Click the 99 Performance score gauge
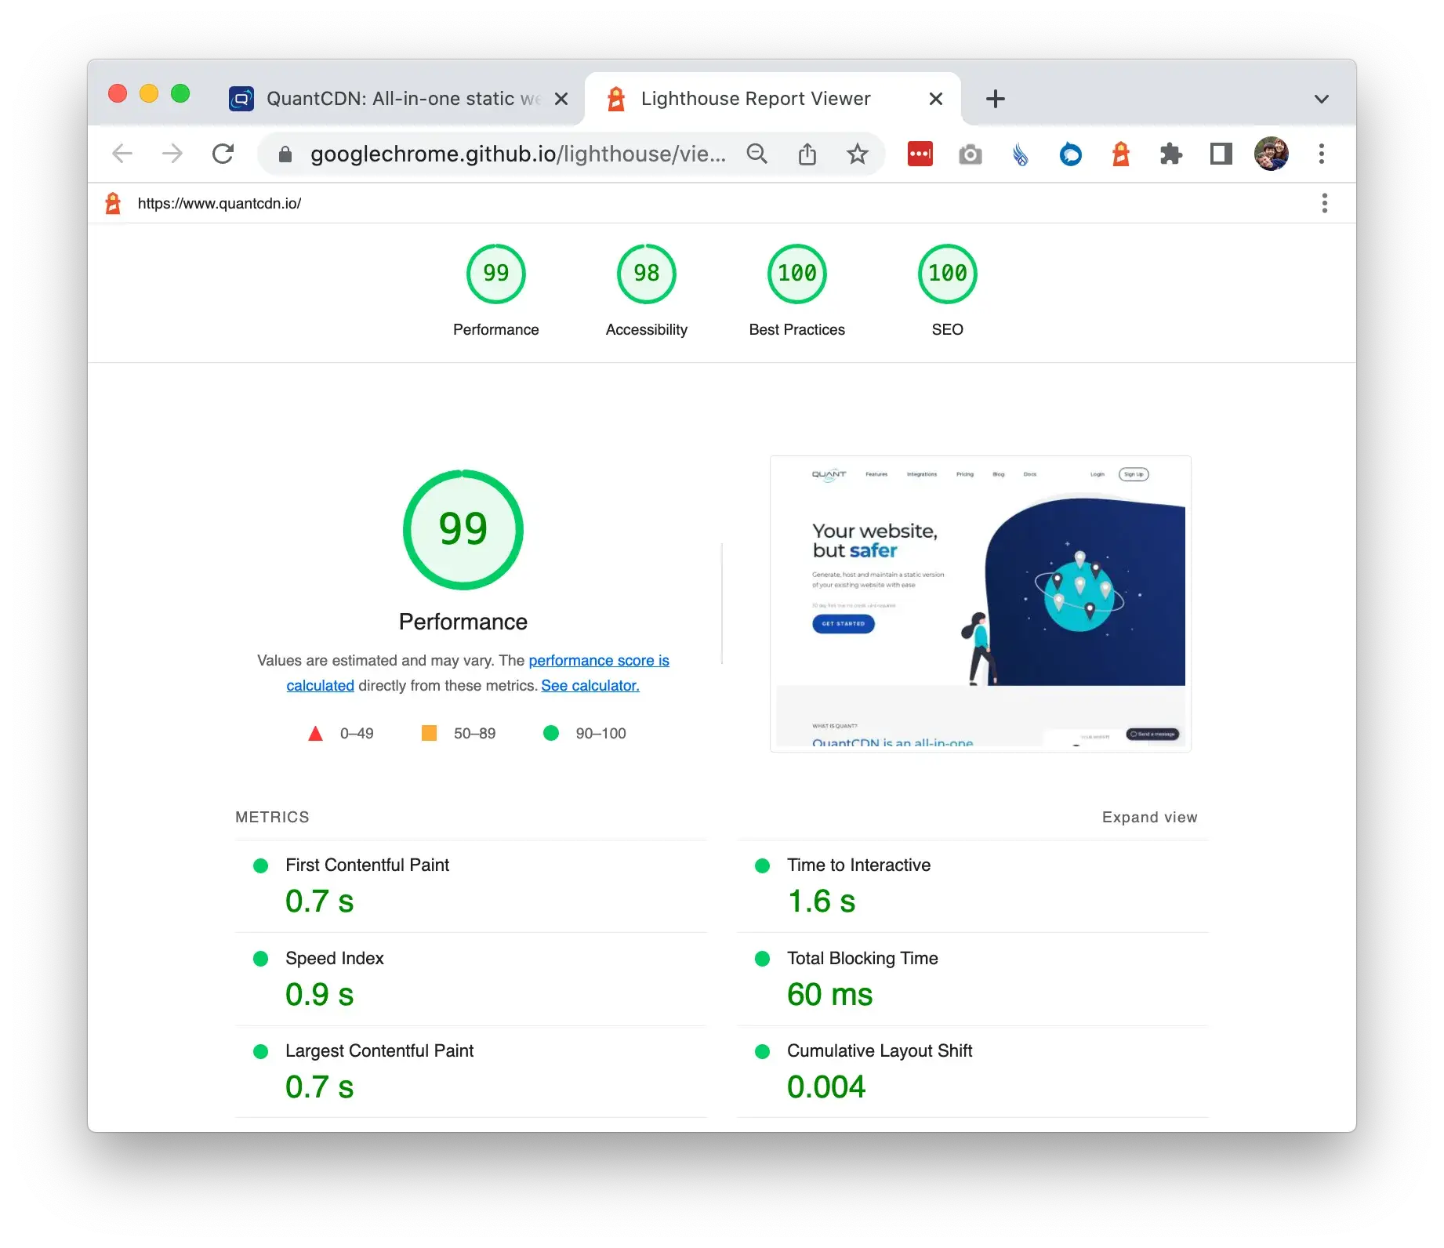Image resolution: width=1444 pixels, height=1248 pixels. [463, 529]
